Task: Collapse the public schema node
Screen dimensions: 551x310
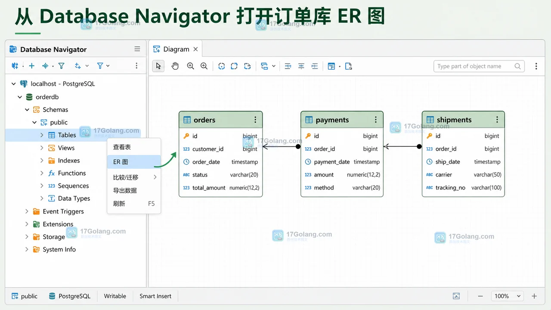Action: tap(34, 123)
